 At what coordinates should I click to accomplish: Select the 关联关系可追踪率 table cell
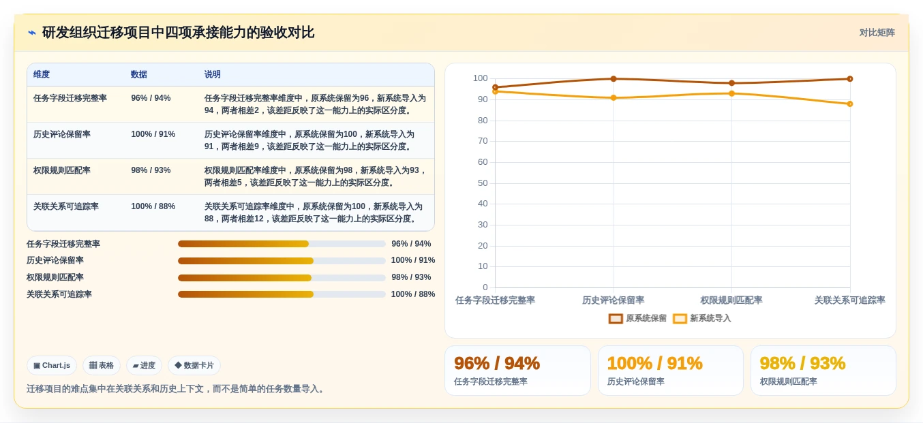click(66, 206)
